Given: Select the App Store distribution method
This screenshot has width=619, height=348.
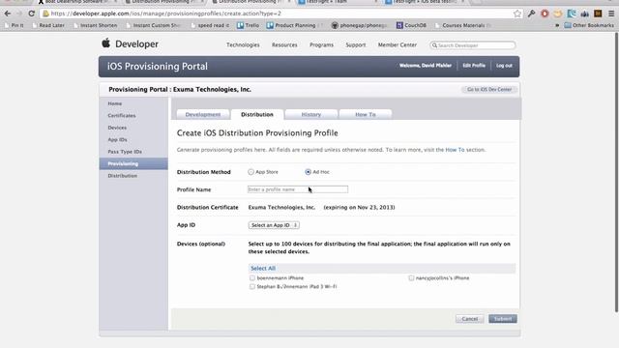Looking at the screenshot, I should pyautogui.click(x=251, y=172).
